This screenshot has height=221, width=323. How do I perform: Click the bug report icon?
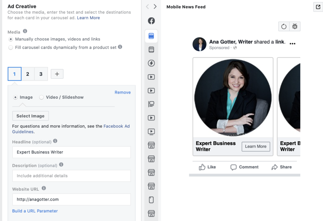295,26
